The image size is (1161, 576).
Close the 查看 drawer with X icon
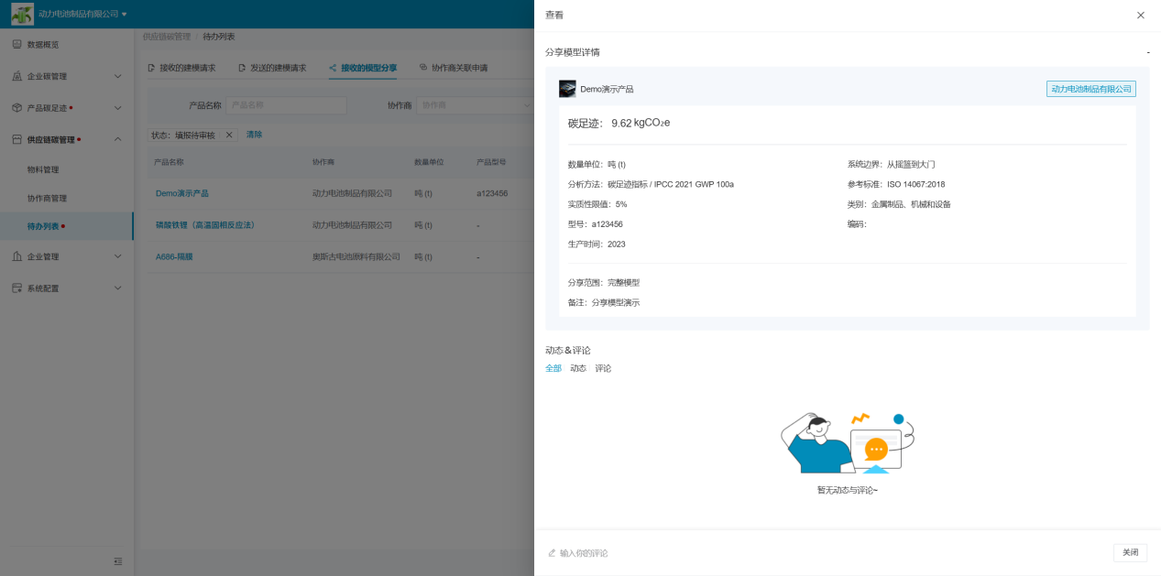click(1140, 16)
